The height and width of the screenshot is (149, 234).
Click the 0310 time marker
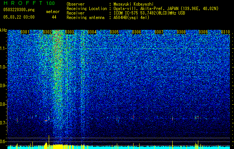click(225, 32)
